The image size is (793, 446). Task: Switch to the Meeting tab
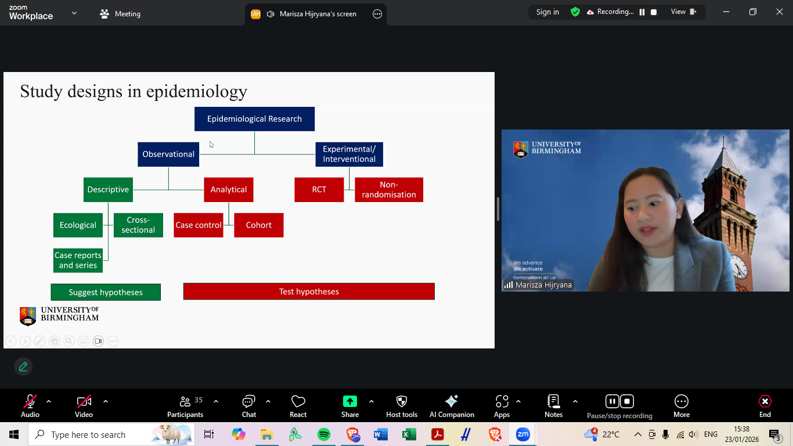pyautogui.click(x=120, y=14)
